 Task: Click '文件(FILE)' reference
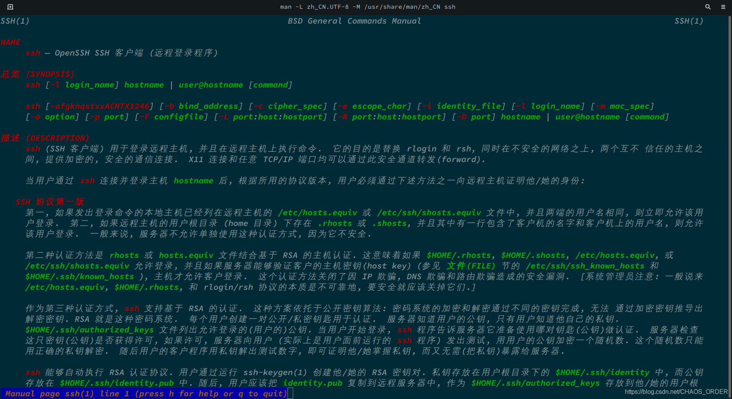click(471, 266)
